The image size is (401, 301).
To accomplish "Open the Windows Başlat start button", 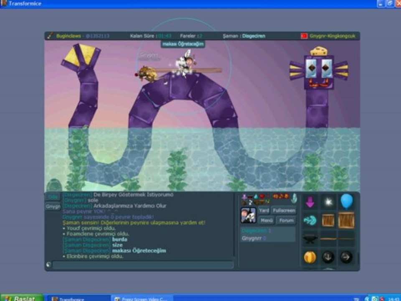I will [x=22, y=298].
